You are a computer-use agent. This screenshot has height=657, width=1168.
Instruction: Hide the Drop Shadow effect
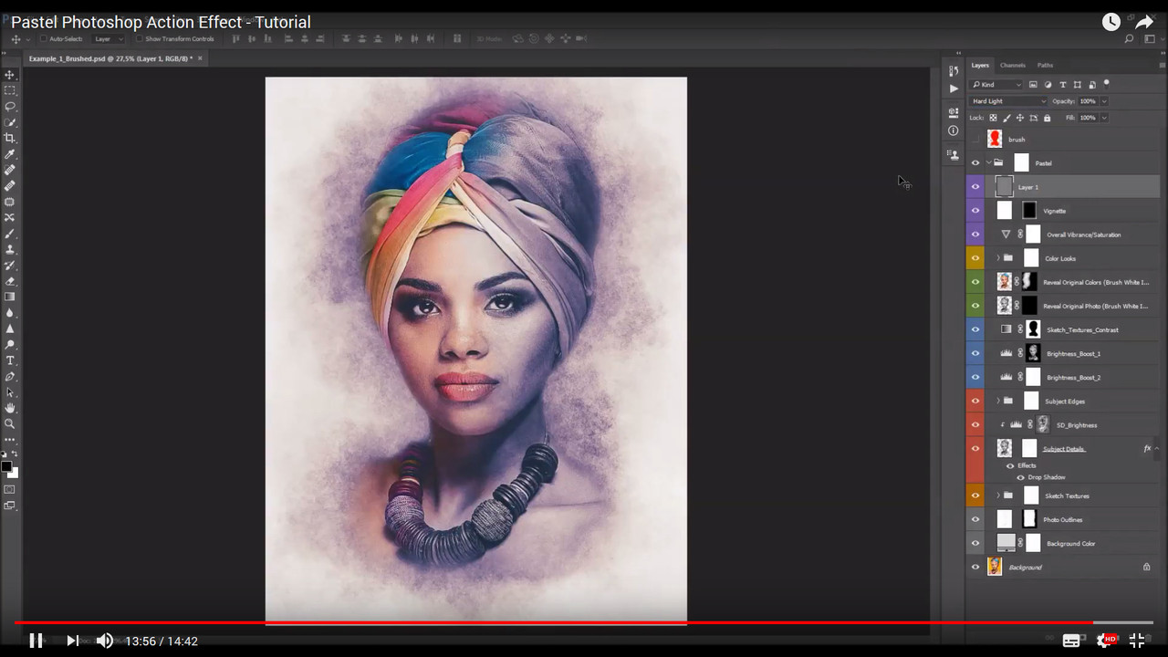[x=1020, y=477]
